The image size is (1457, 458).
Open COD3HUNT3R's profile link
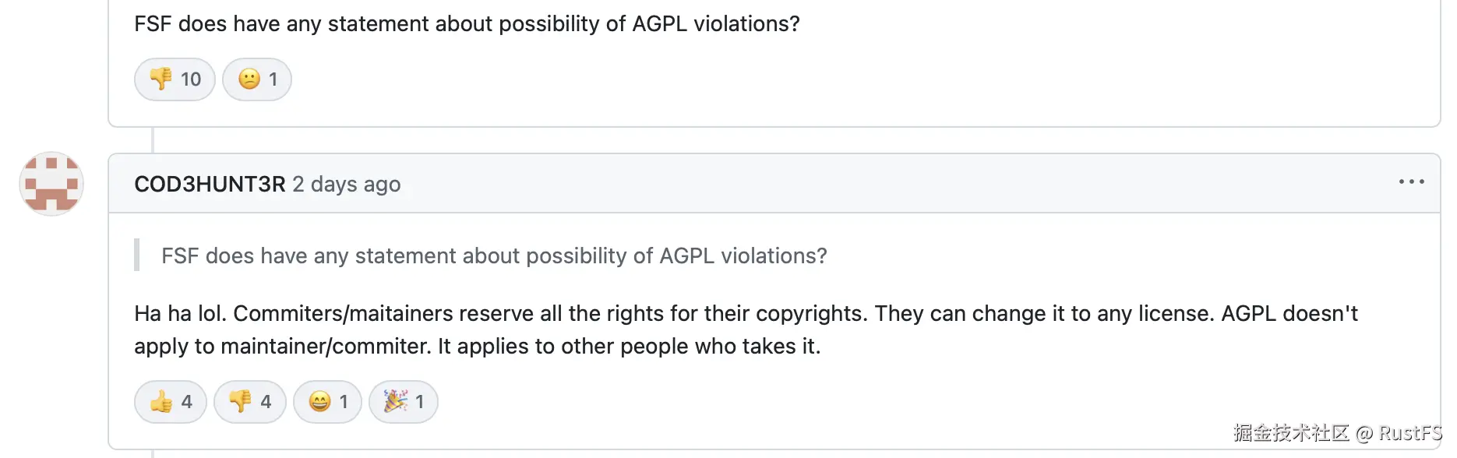pos(209,184)
